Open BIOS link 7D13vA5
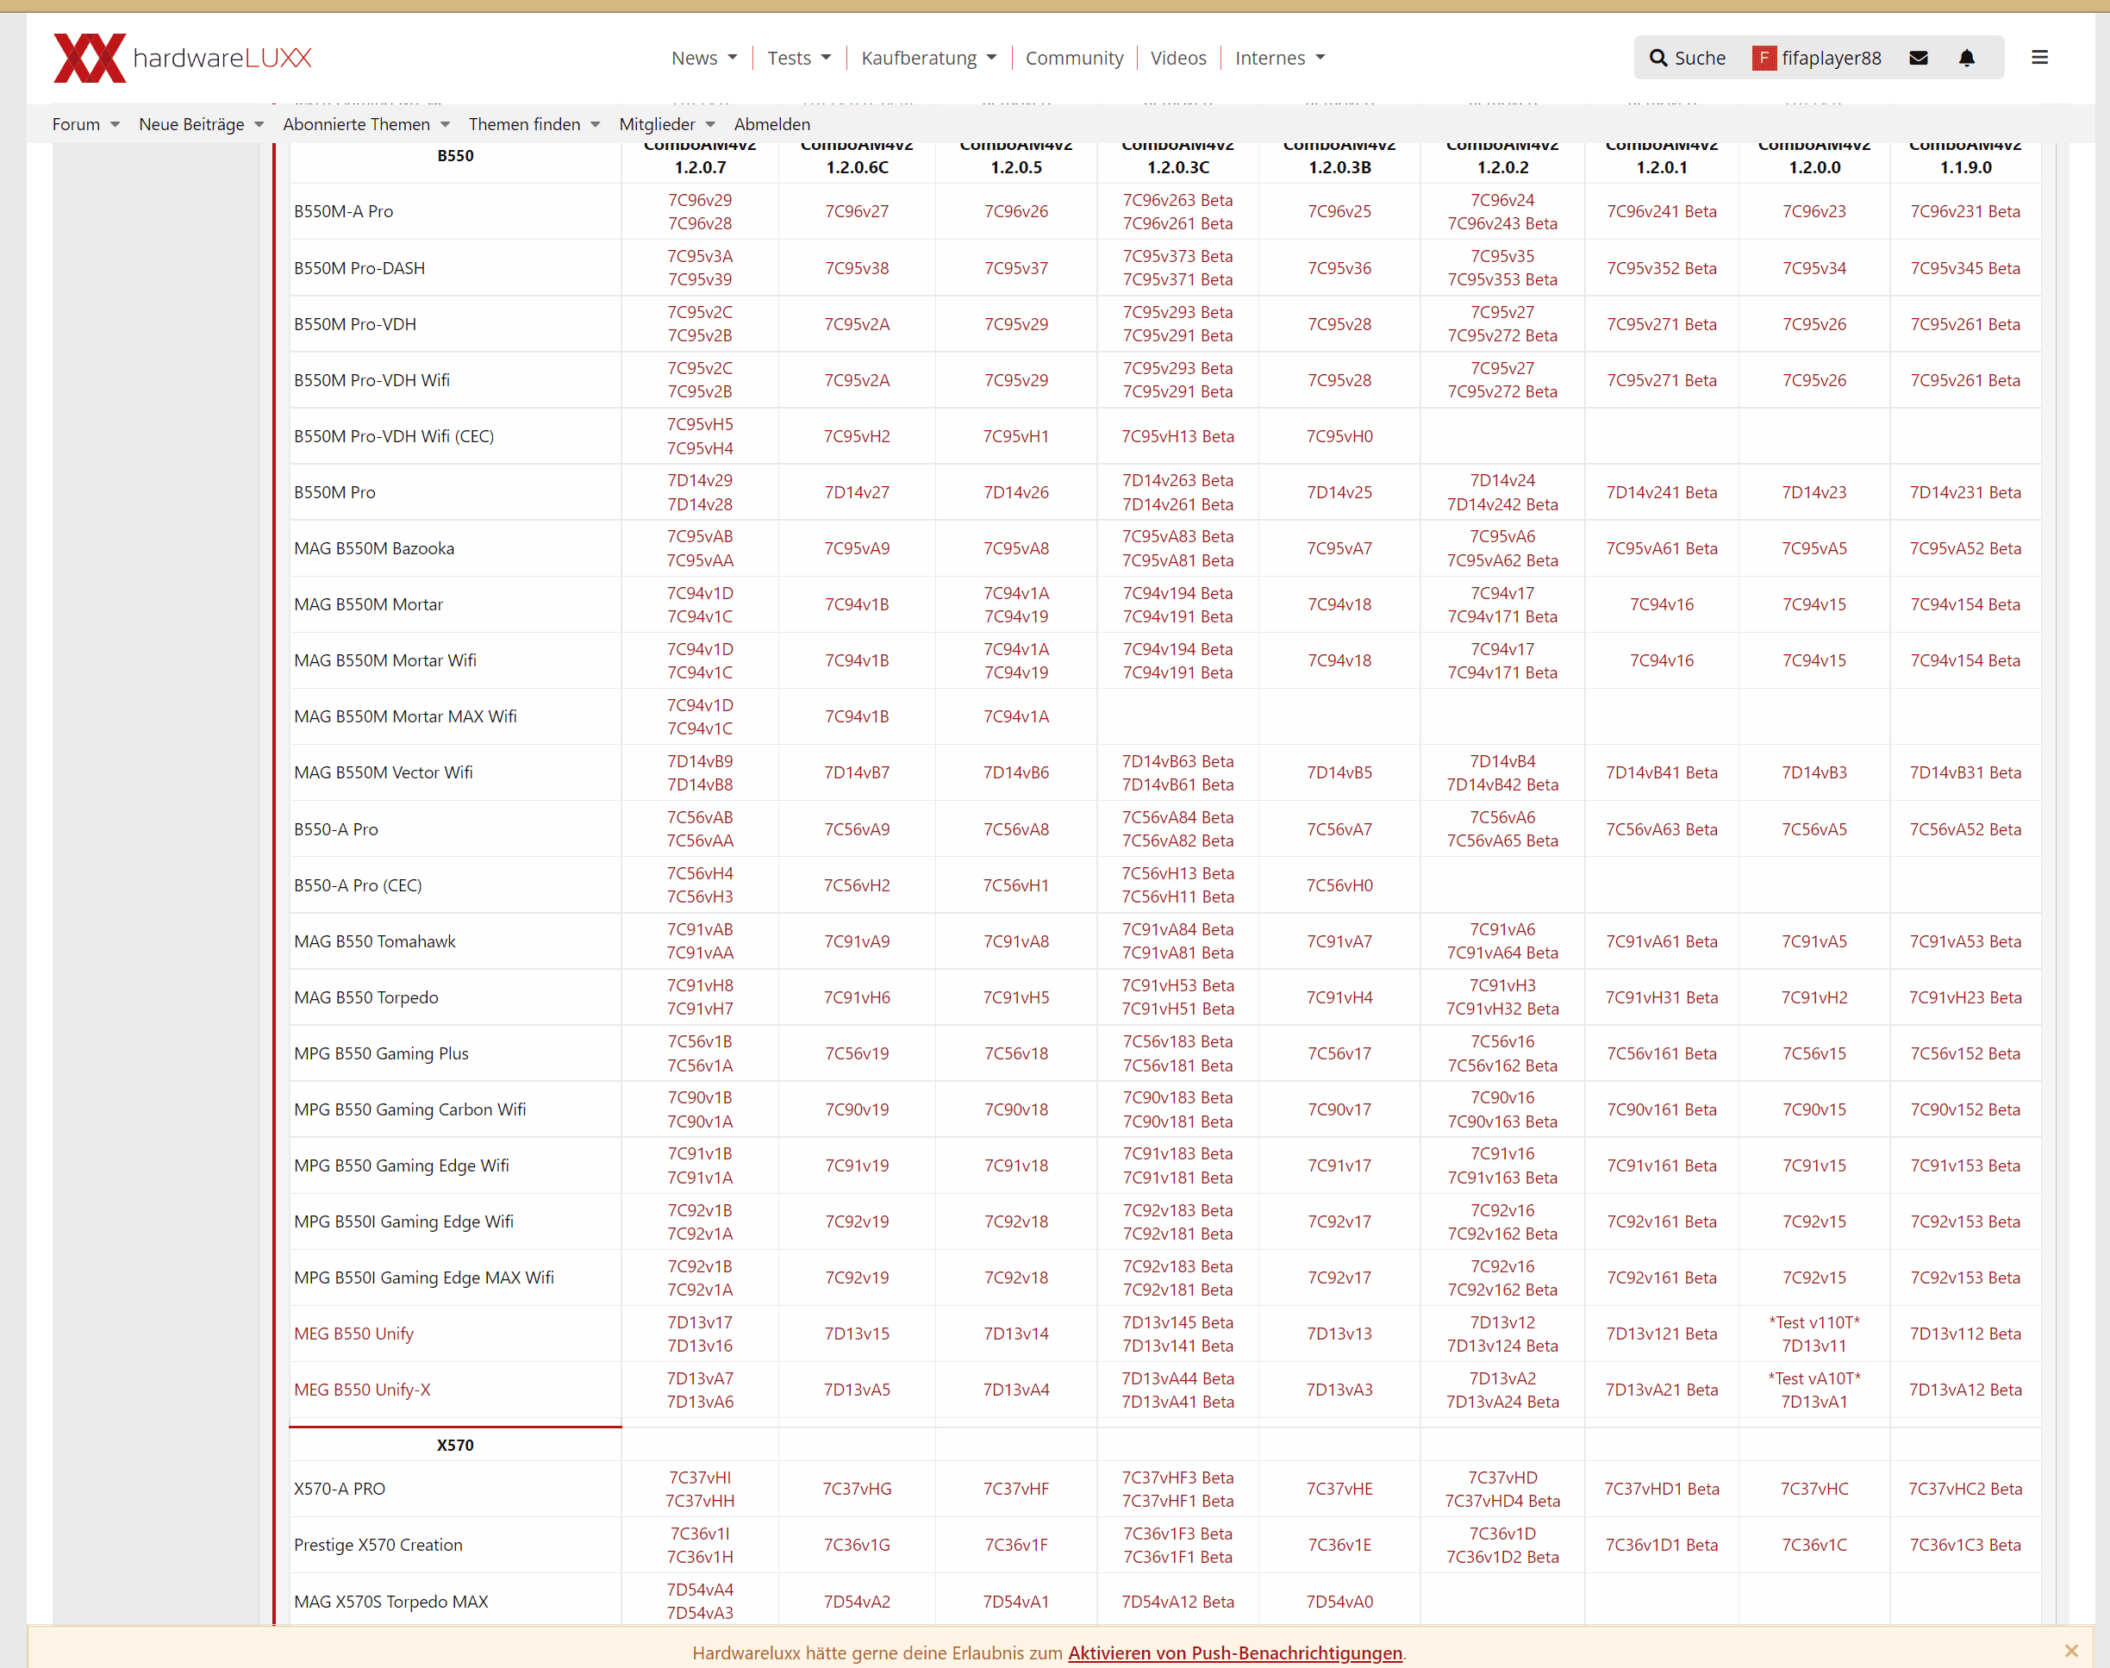The width and height of the screenshot is (2110, 1668). 856,1390
